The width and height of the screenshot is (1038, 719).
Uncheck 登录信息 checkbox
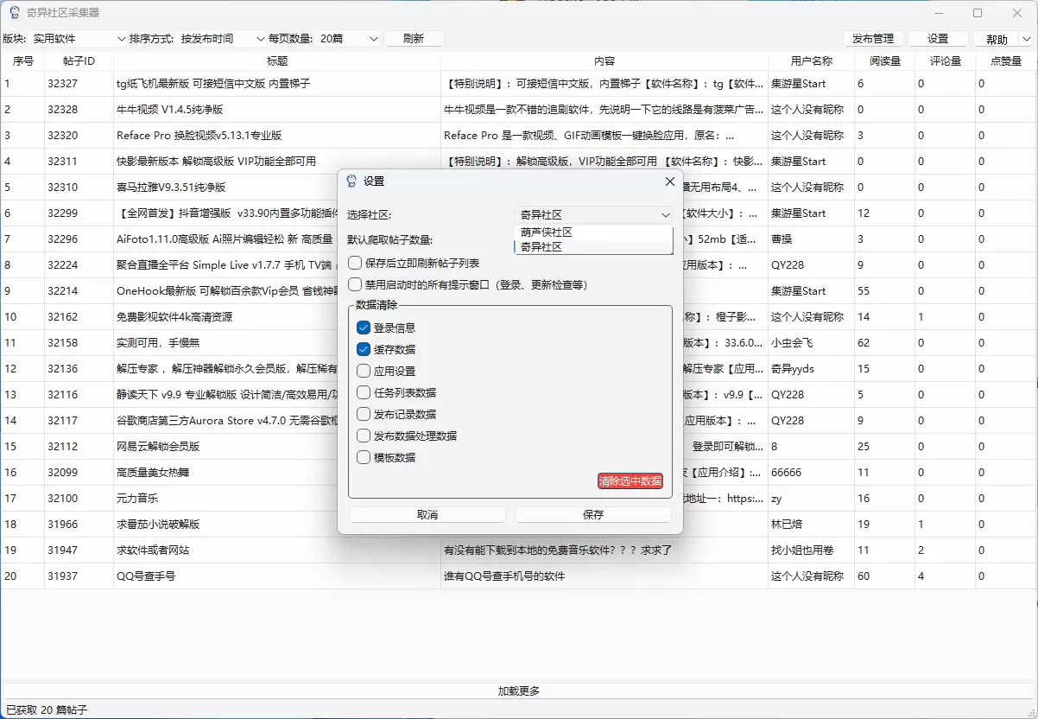[364, 328]
